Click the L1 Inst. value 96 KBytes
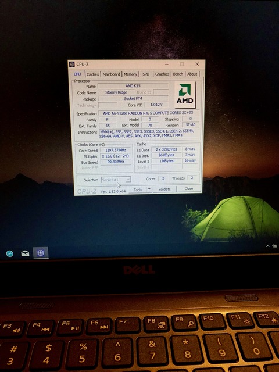The image size is (279, 372). (167, 155)
